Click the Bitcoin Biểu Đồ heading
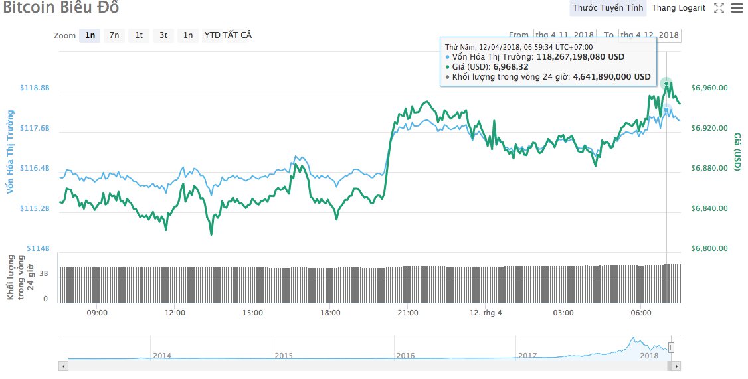Screen dimensions: 748x379 [x=60, y=7]
